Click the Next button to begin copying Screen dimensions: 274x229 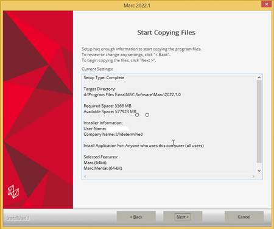183,217
